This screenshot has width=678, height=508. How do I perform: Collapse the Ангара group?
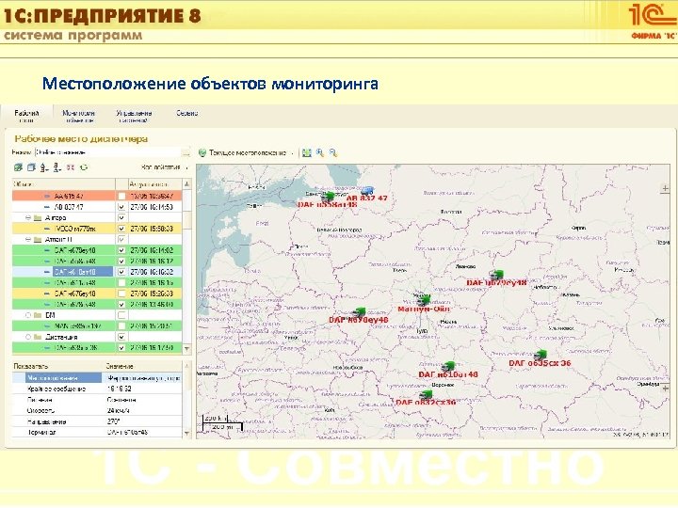[x=28, y=218]
